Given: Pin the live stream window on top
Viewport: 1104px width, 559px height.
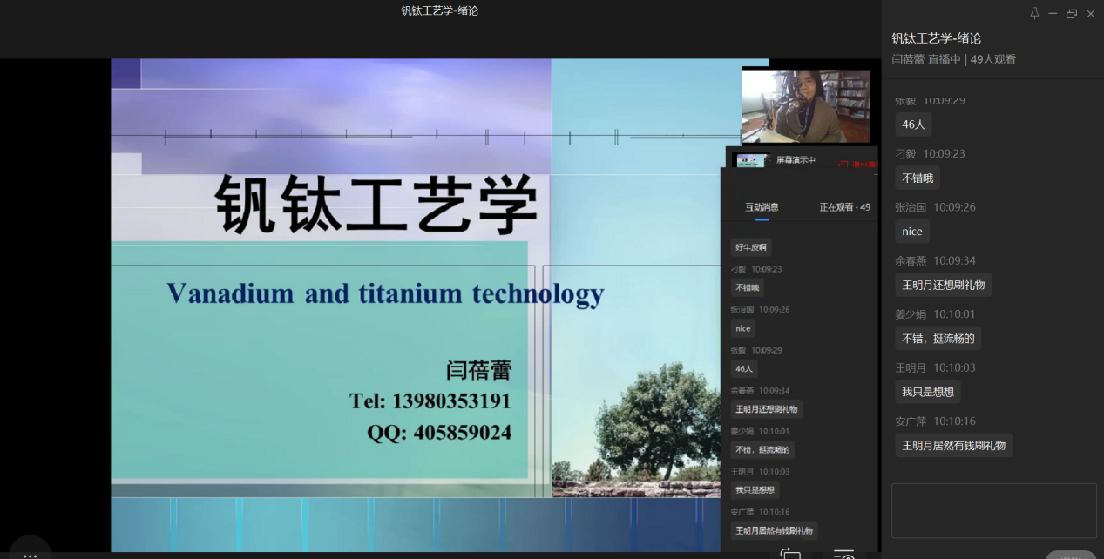Looking at the screenshot, I should click(1034, 13).
